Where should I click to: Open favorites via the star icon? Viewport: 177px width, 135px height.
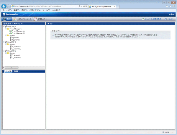[170, 6]
